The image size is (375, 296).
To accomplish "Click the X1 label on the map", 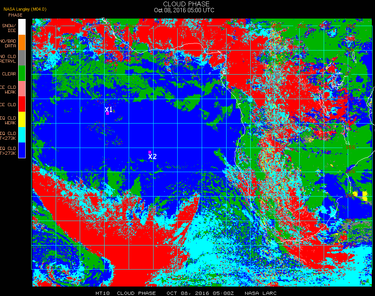I will click(109, 109).
